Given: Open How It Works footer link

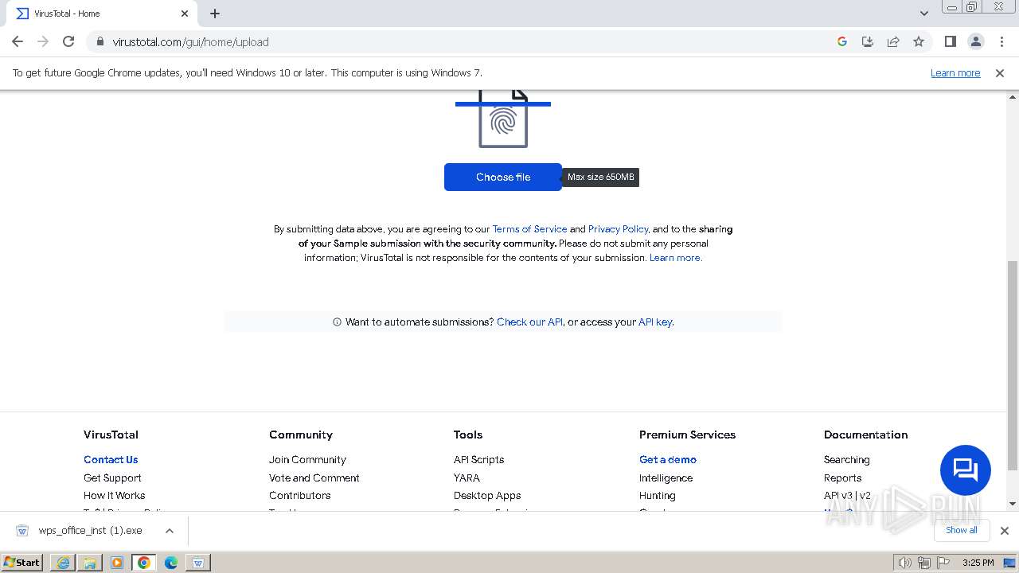Looking at the screenshot, I should click(x=115, y=496).
